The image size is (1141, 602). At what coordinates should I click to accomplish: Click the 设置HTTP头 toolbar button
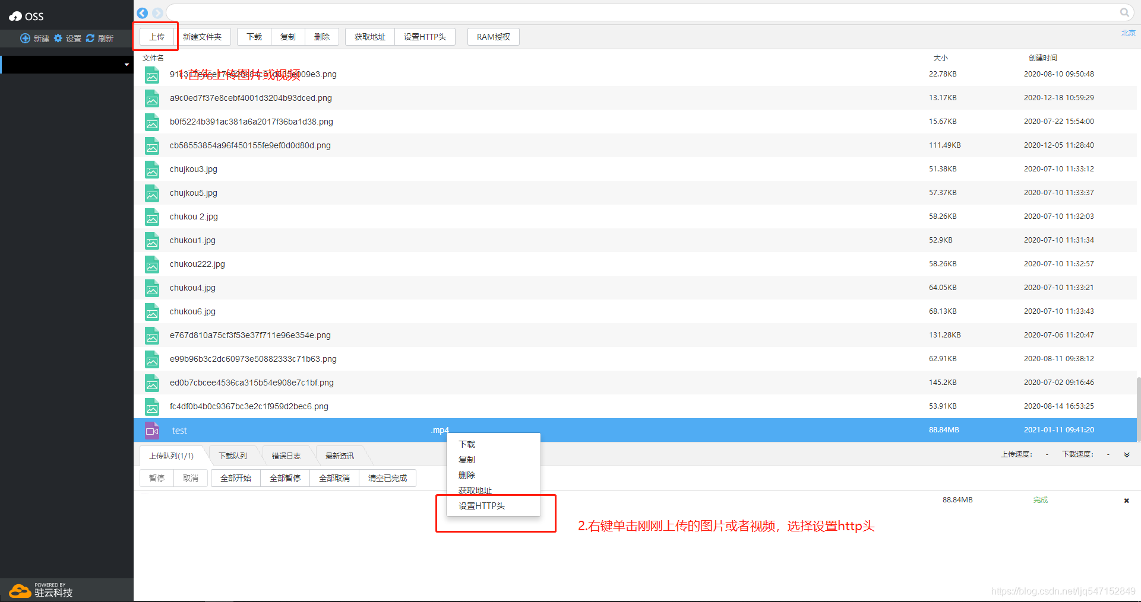(x=425, y=37)
